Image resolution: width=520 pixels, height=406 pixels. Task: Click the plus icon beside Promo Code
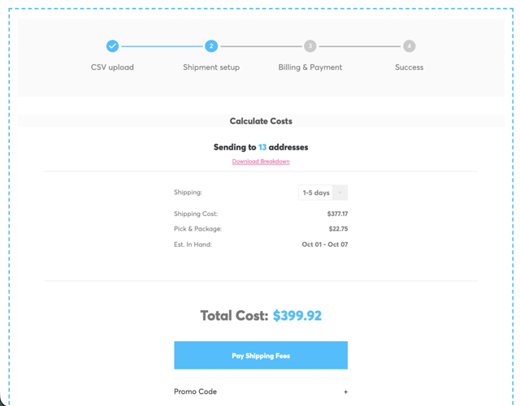[345, 391]
